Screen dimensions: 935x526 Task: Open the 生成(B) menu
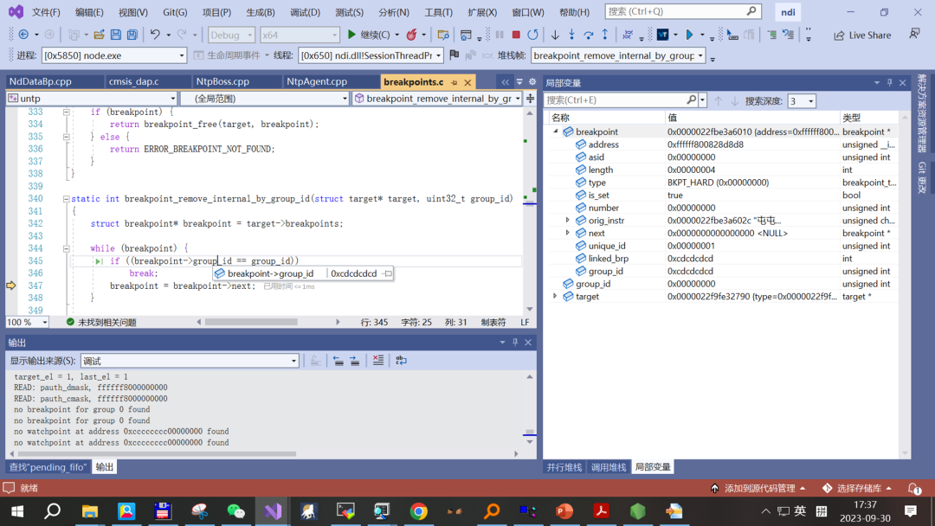click(261, 12)
